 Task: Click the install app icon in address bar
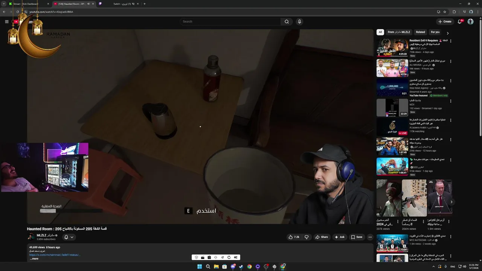point(438,12)
